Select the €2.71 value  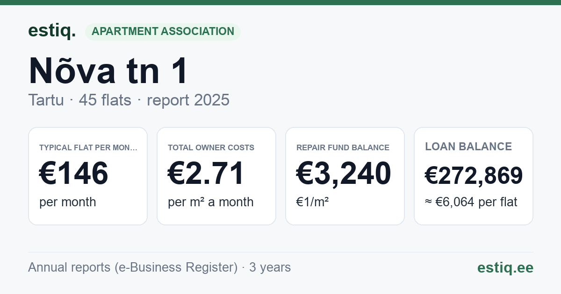click(206, 174)
